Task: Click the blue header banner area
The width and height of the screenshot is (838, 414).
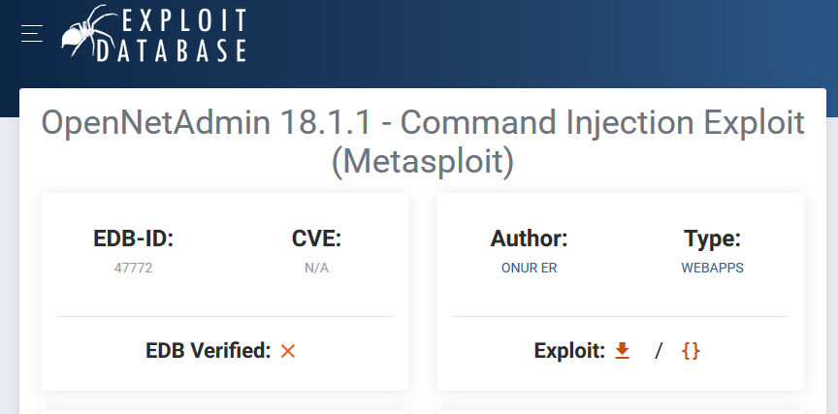Action: [534, 43]
